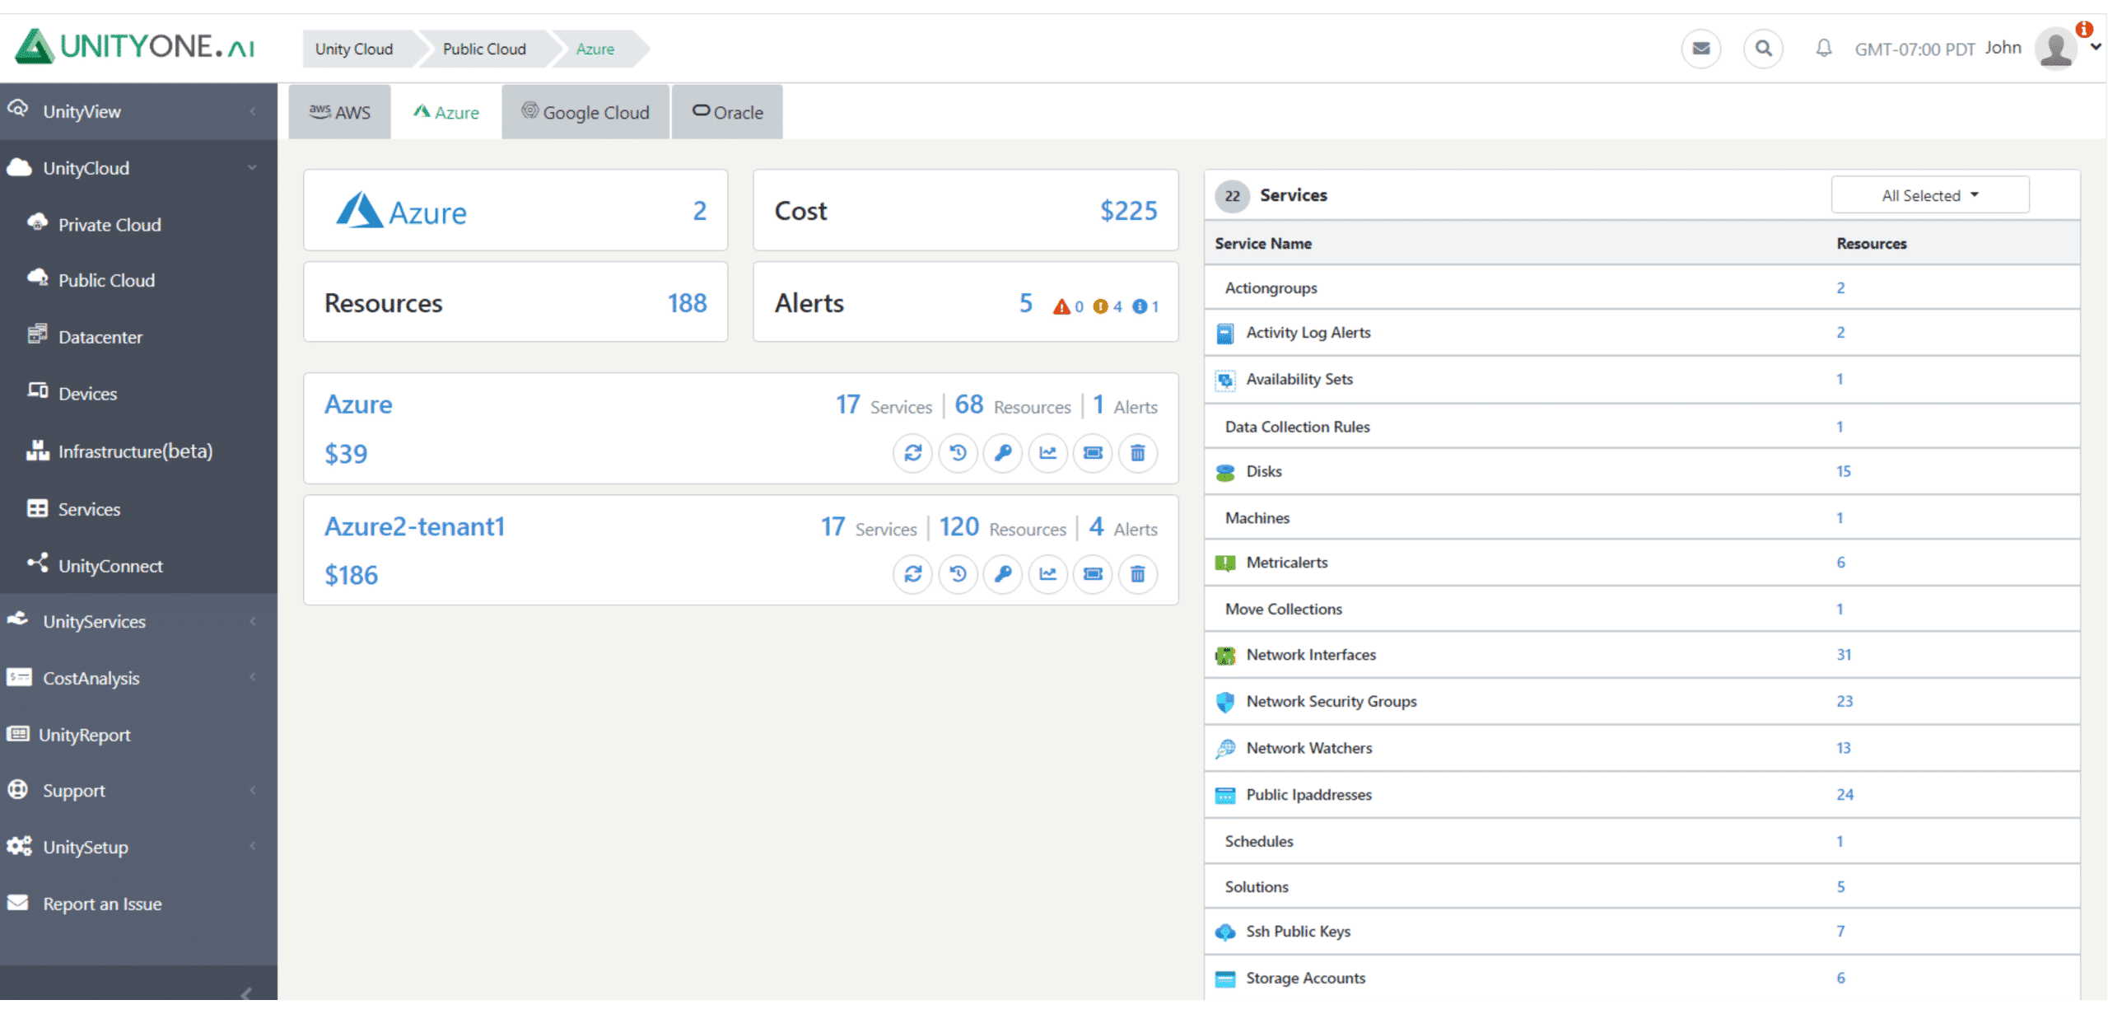
Task: Collapse the sidebar with bottom arrow
Action: point(245,993)
